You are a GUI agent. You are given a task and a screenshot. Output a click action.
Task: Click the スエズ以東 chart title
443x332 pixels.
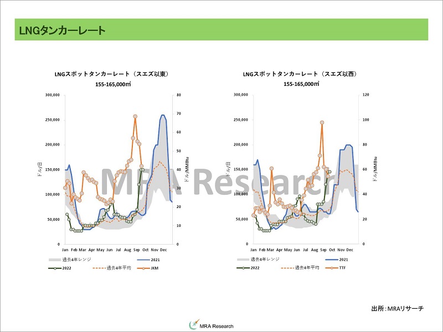coord(112,74)
